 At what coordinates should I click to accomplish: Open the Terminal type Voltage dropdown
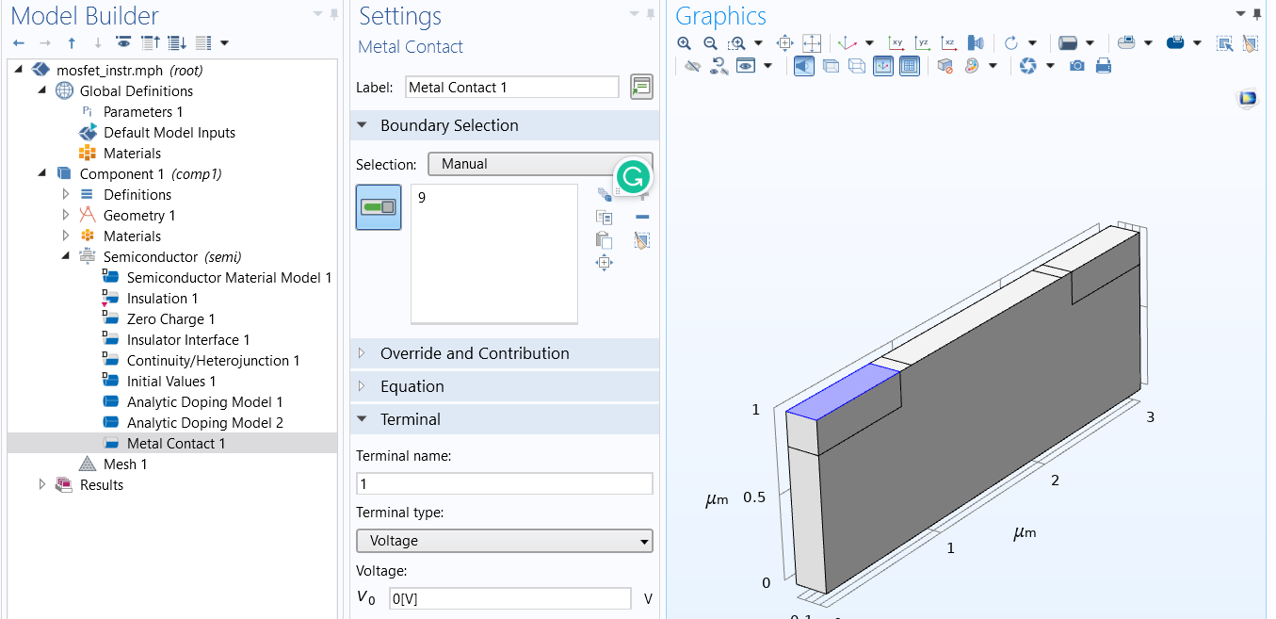pyautogui.click(x=505, y=541)
